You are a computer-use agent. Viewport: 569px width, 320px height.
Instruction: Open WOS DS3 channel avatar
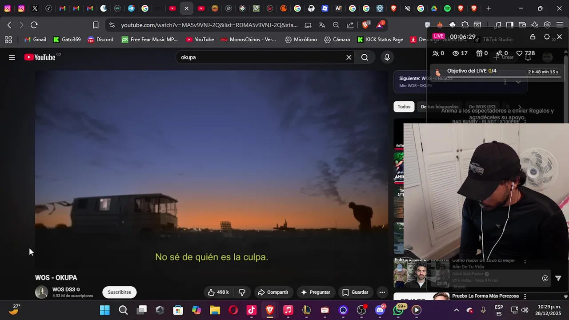[x=41, y=292]
